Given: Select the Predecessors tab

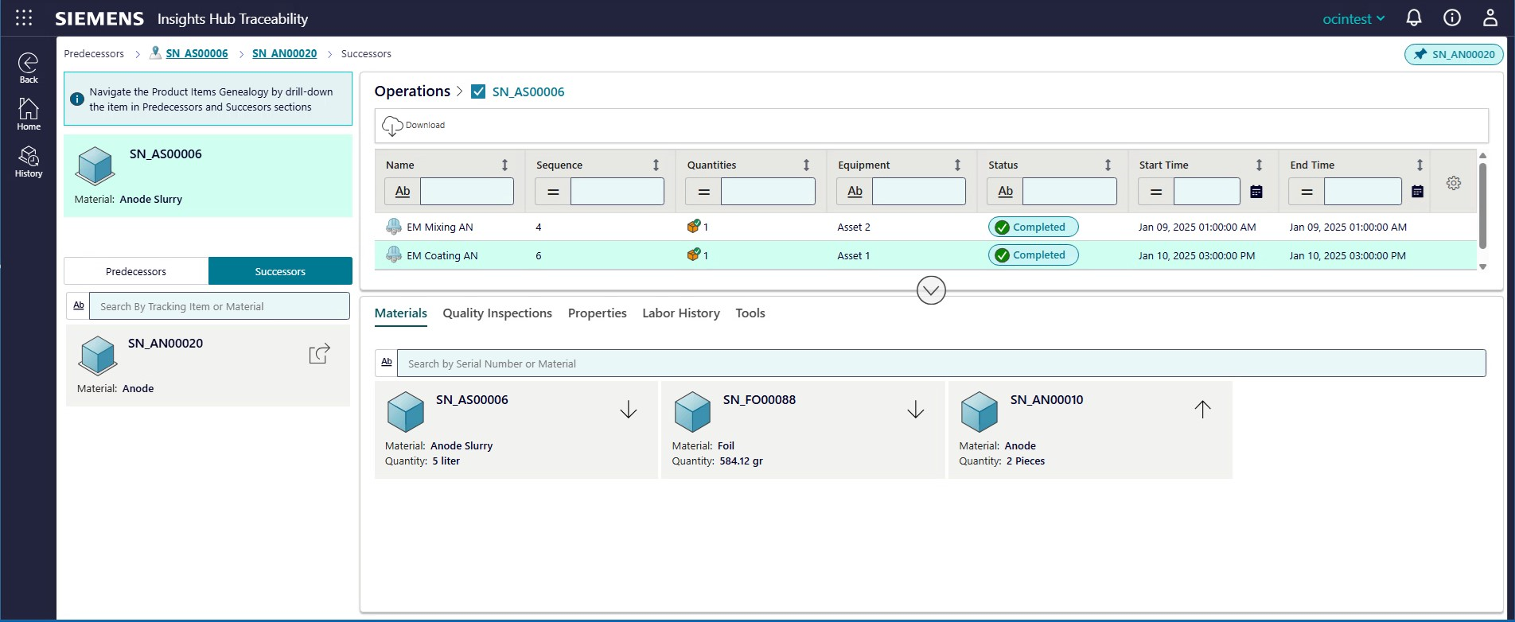Looking at the screenshot, I should pos(136,271).
